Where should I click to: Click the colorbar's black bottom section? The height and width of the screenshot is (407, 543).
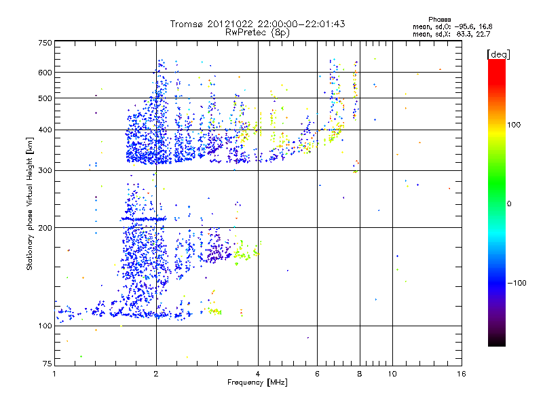pos(497,341)
